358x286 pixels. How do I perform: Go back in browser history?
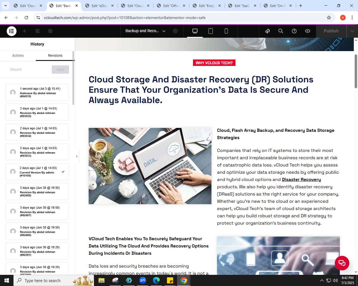(6, 18)
